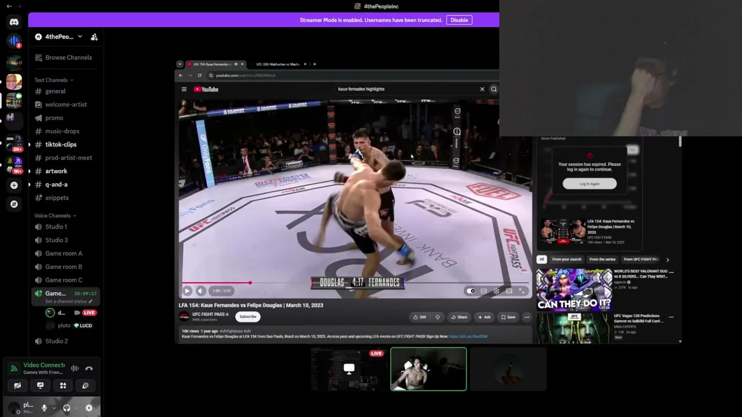
Task: Dislike the LFA 154 video
Action: coord(438,317)
